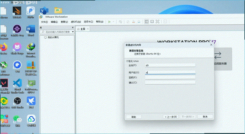
Task: Toggle the thumbnail bar toolbar icon
Action: pos(152,22)
